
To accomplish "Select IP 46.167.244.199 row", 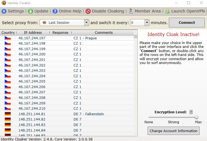I will [x=67, y=49].
